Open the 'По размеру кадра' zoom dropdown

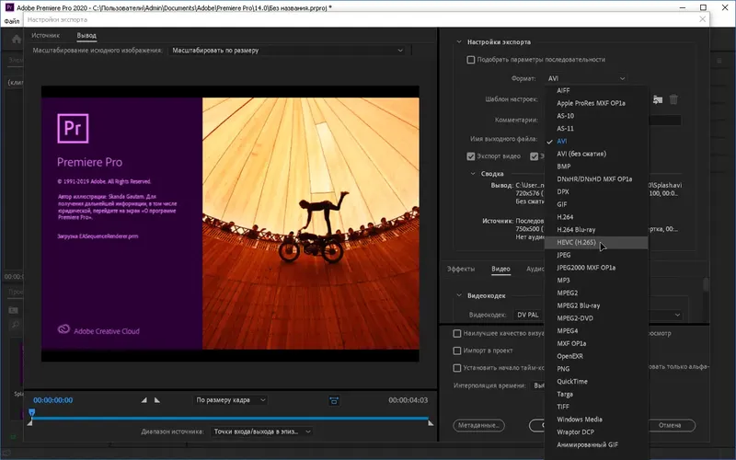[x=230, y=400]
